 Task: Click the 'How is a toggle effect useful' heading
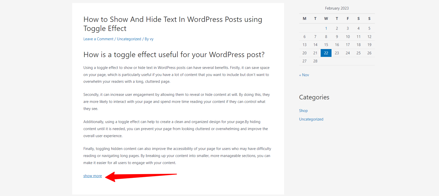pyautogui.click(x=174, y=55)
